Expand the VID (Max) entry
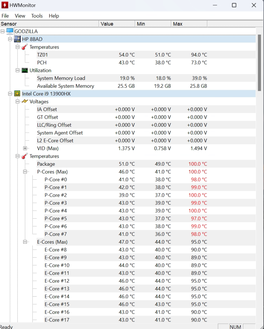 click(25, 148)
